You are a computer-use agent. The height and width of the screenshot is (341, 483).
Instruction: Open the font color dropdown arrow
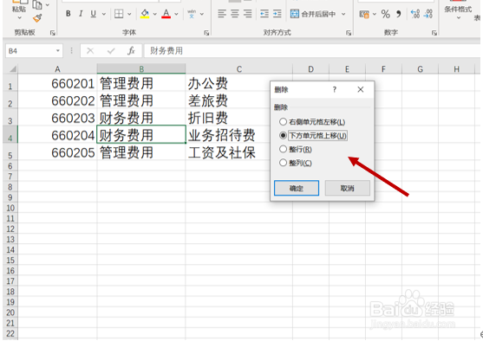click(176, 14)
